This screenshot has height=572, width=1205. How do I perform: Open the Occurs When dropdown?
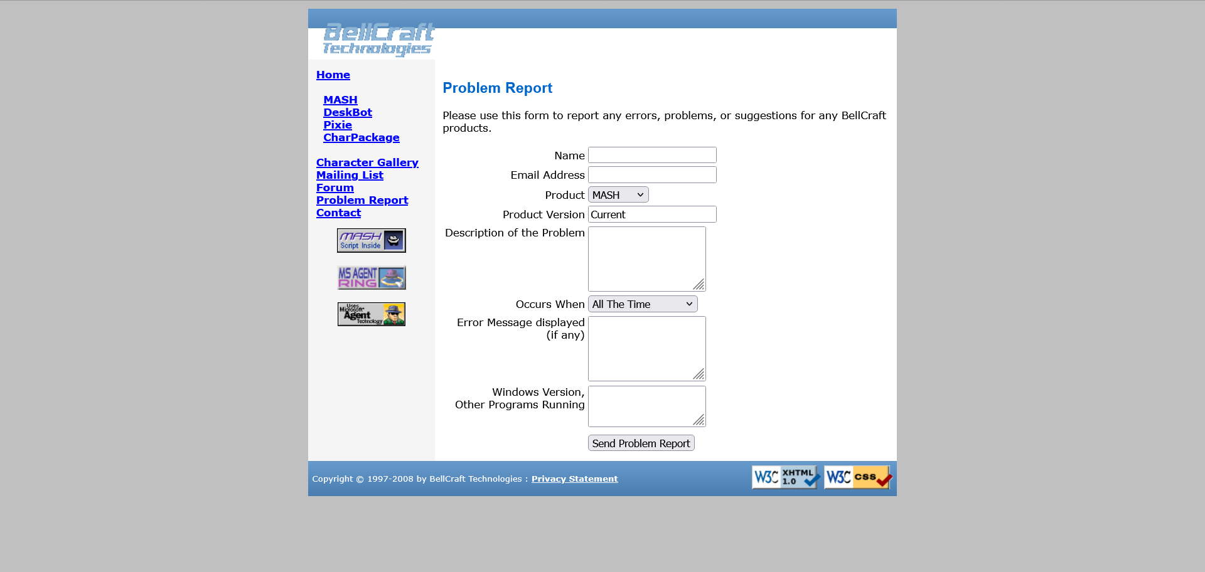click(x=642, y=304)
